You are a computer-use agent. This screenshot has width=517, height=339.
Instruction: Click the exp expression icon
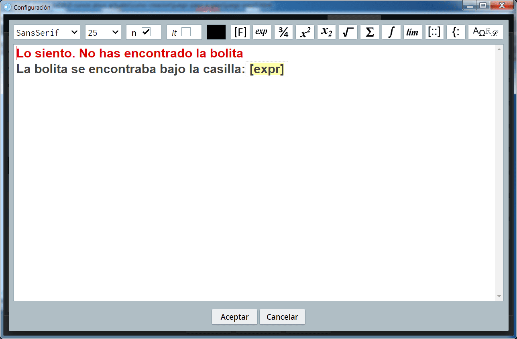point(262,33)
